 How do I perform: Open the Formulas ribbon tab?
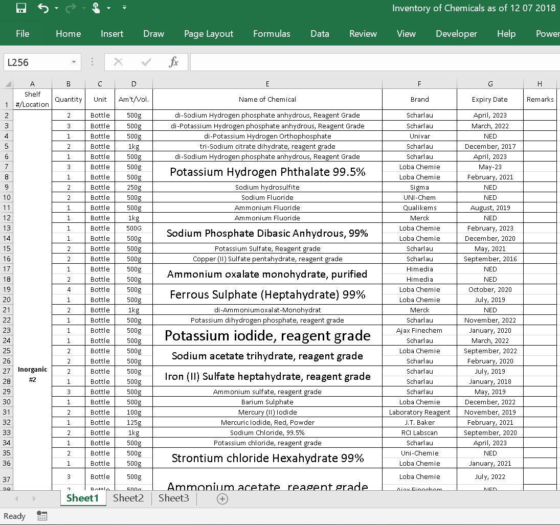pos(272,34)
